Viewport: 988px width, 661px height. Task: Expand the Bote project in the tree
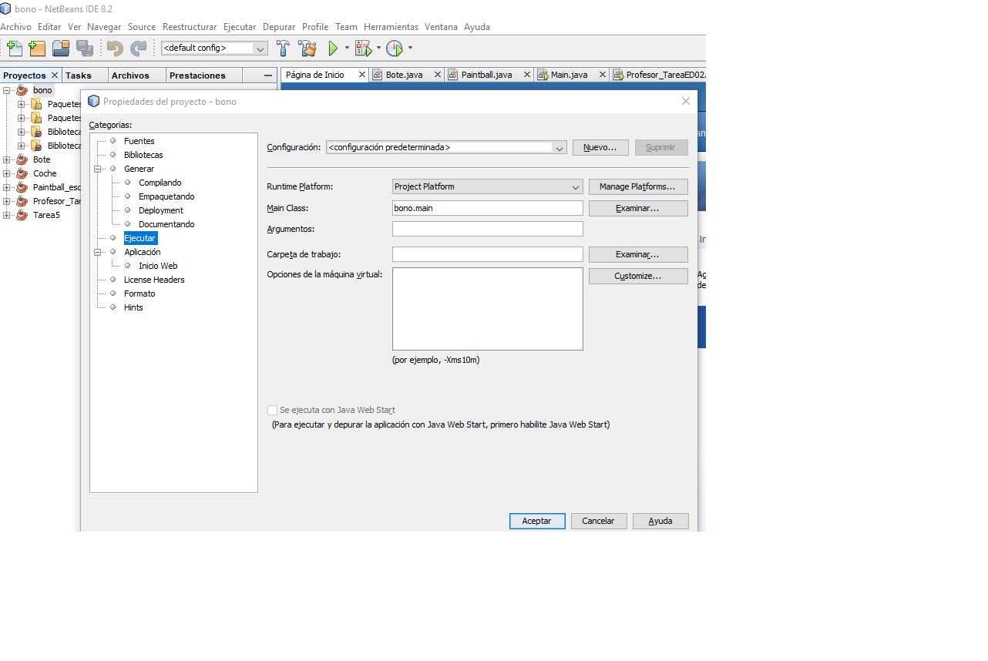[x=6, y=159]
